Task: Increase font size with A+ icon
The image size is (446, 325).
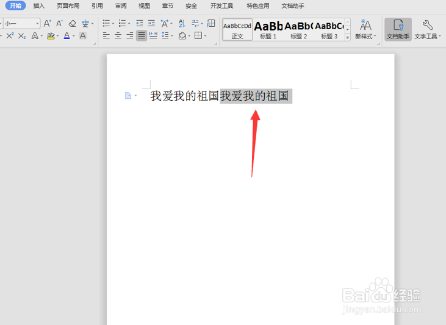Action: point(47,23)
